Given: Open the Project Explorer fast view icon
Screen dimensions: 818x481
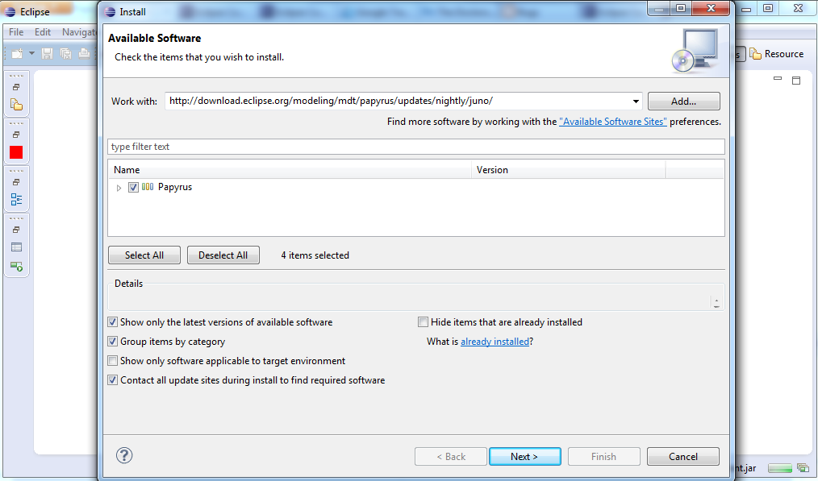Looking at the screenshot, I should point(16,105).
